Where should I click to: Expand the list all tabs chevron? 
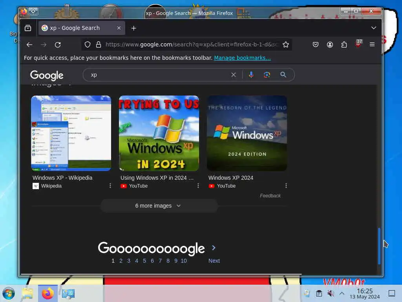coord(374,28)
